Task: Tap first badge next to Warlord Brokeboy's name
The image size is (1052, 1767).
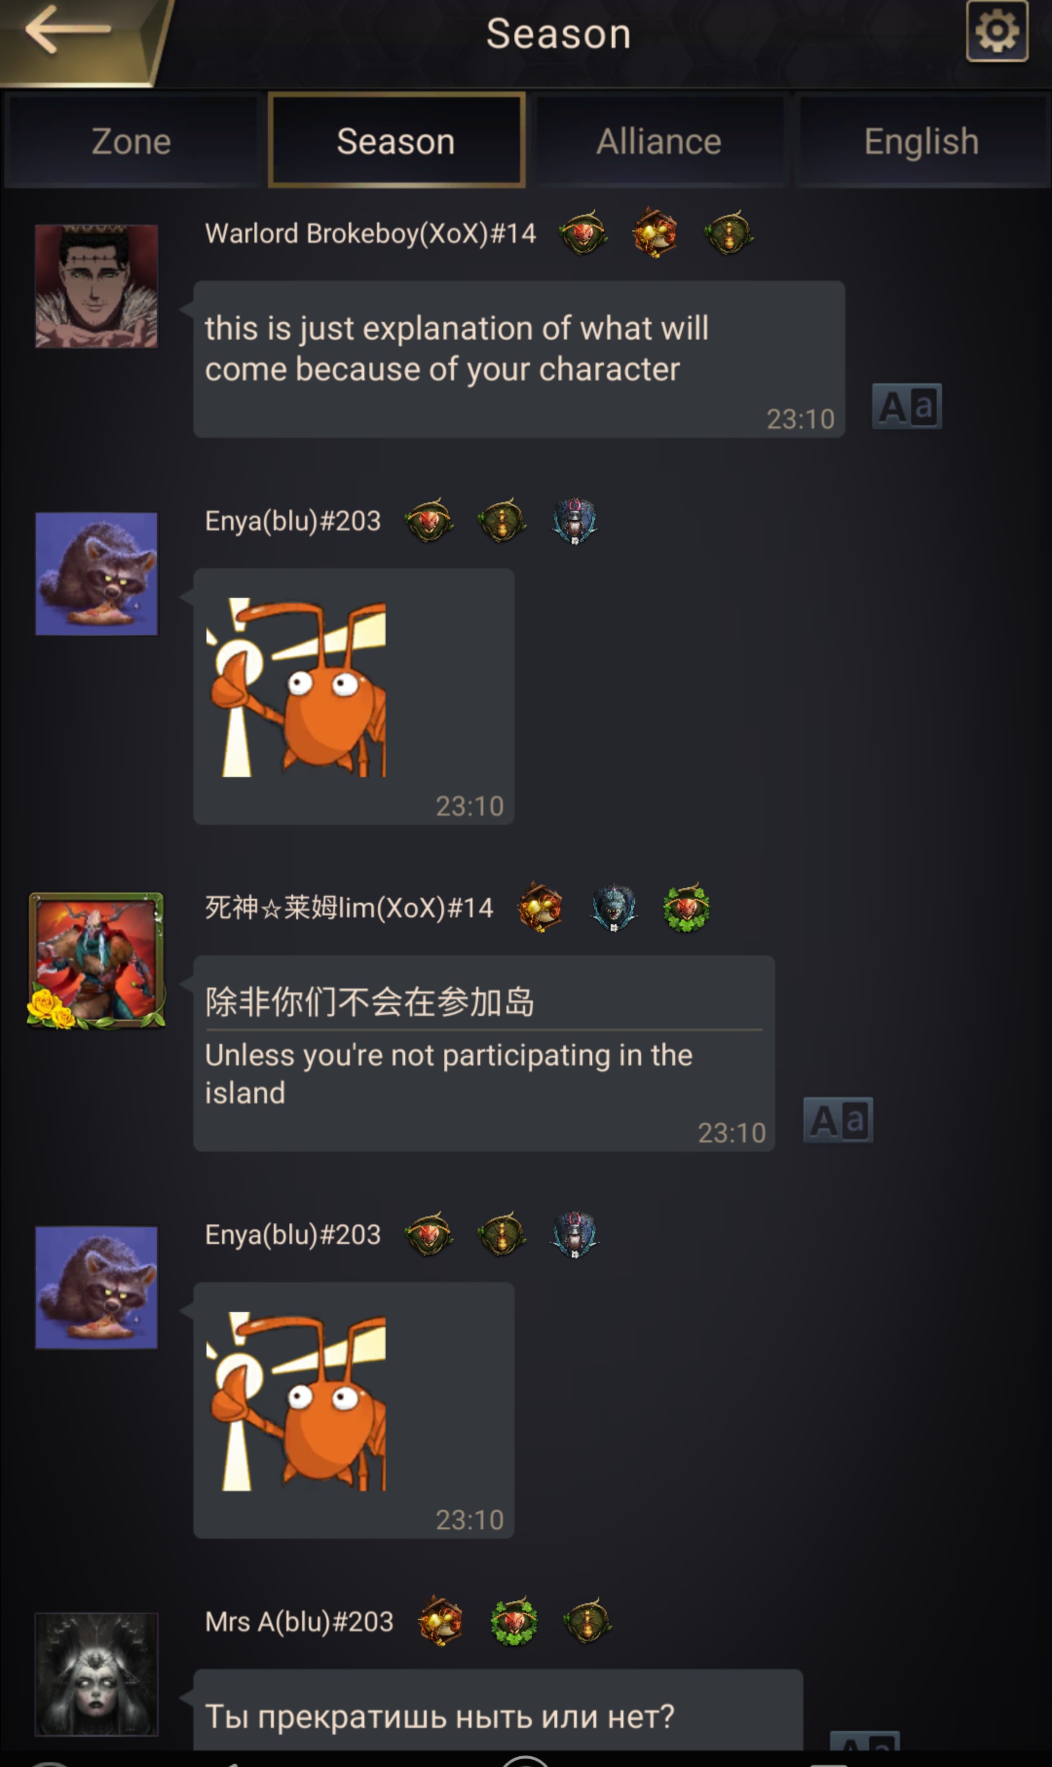Action: (x=583, y=232)
